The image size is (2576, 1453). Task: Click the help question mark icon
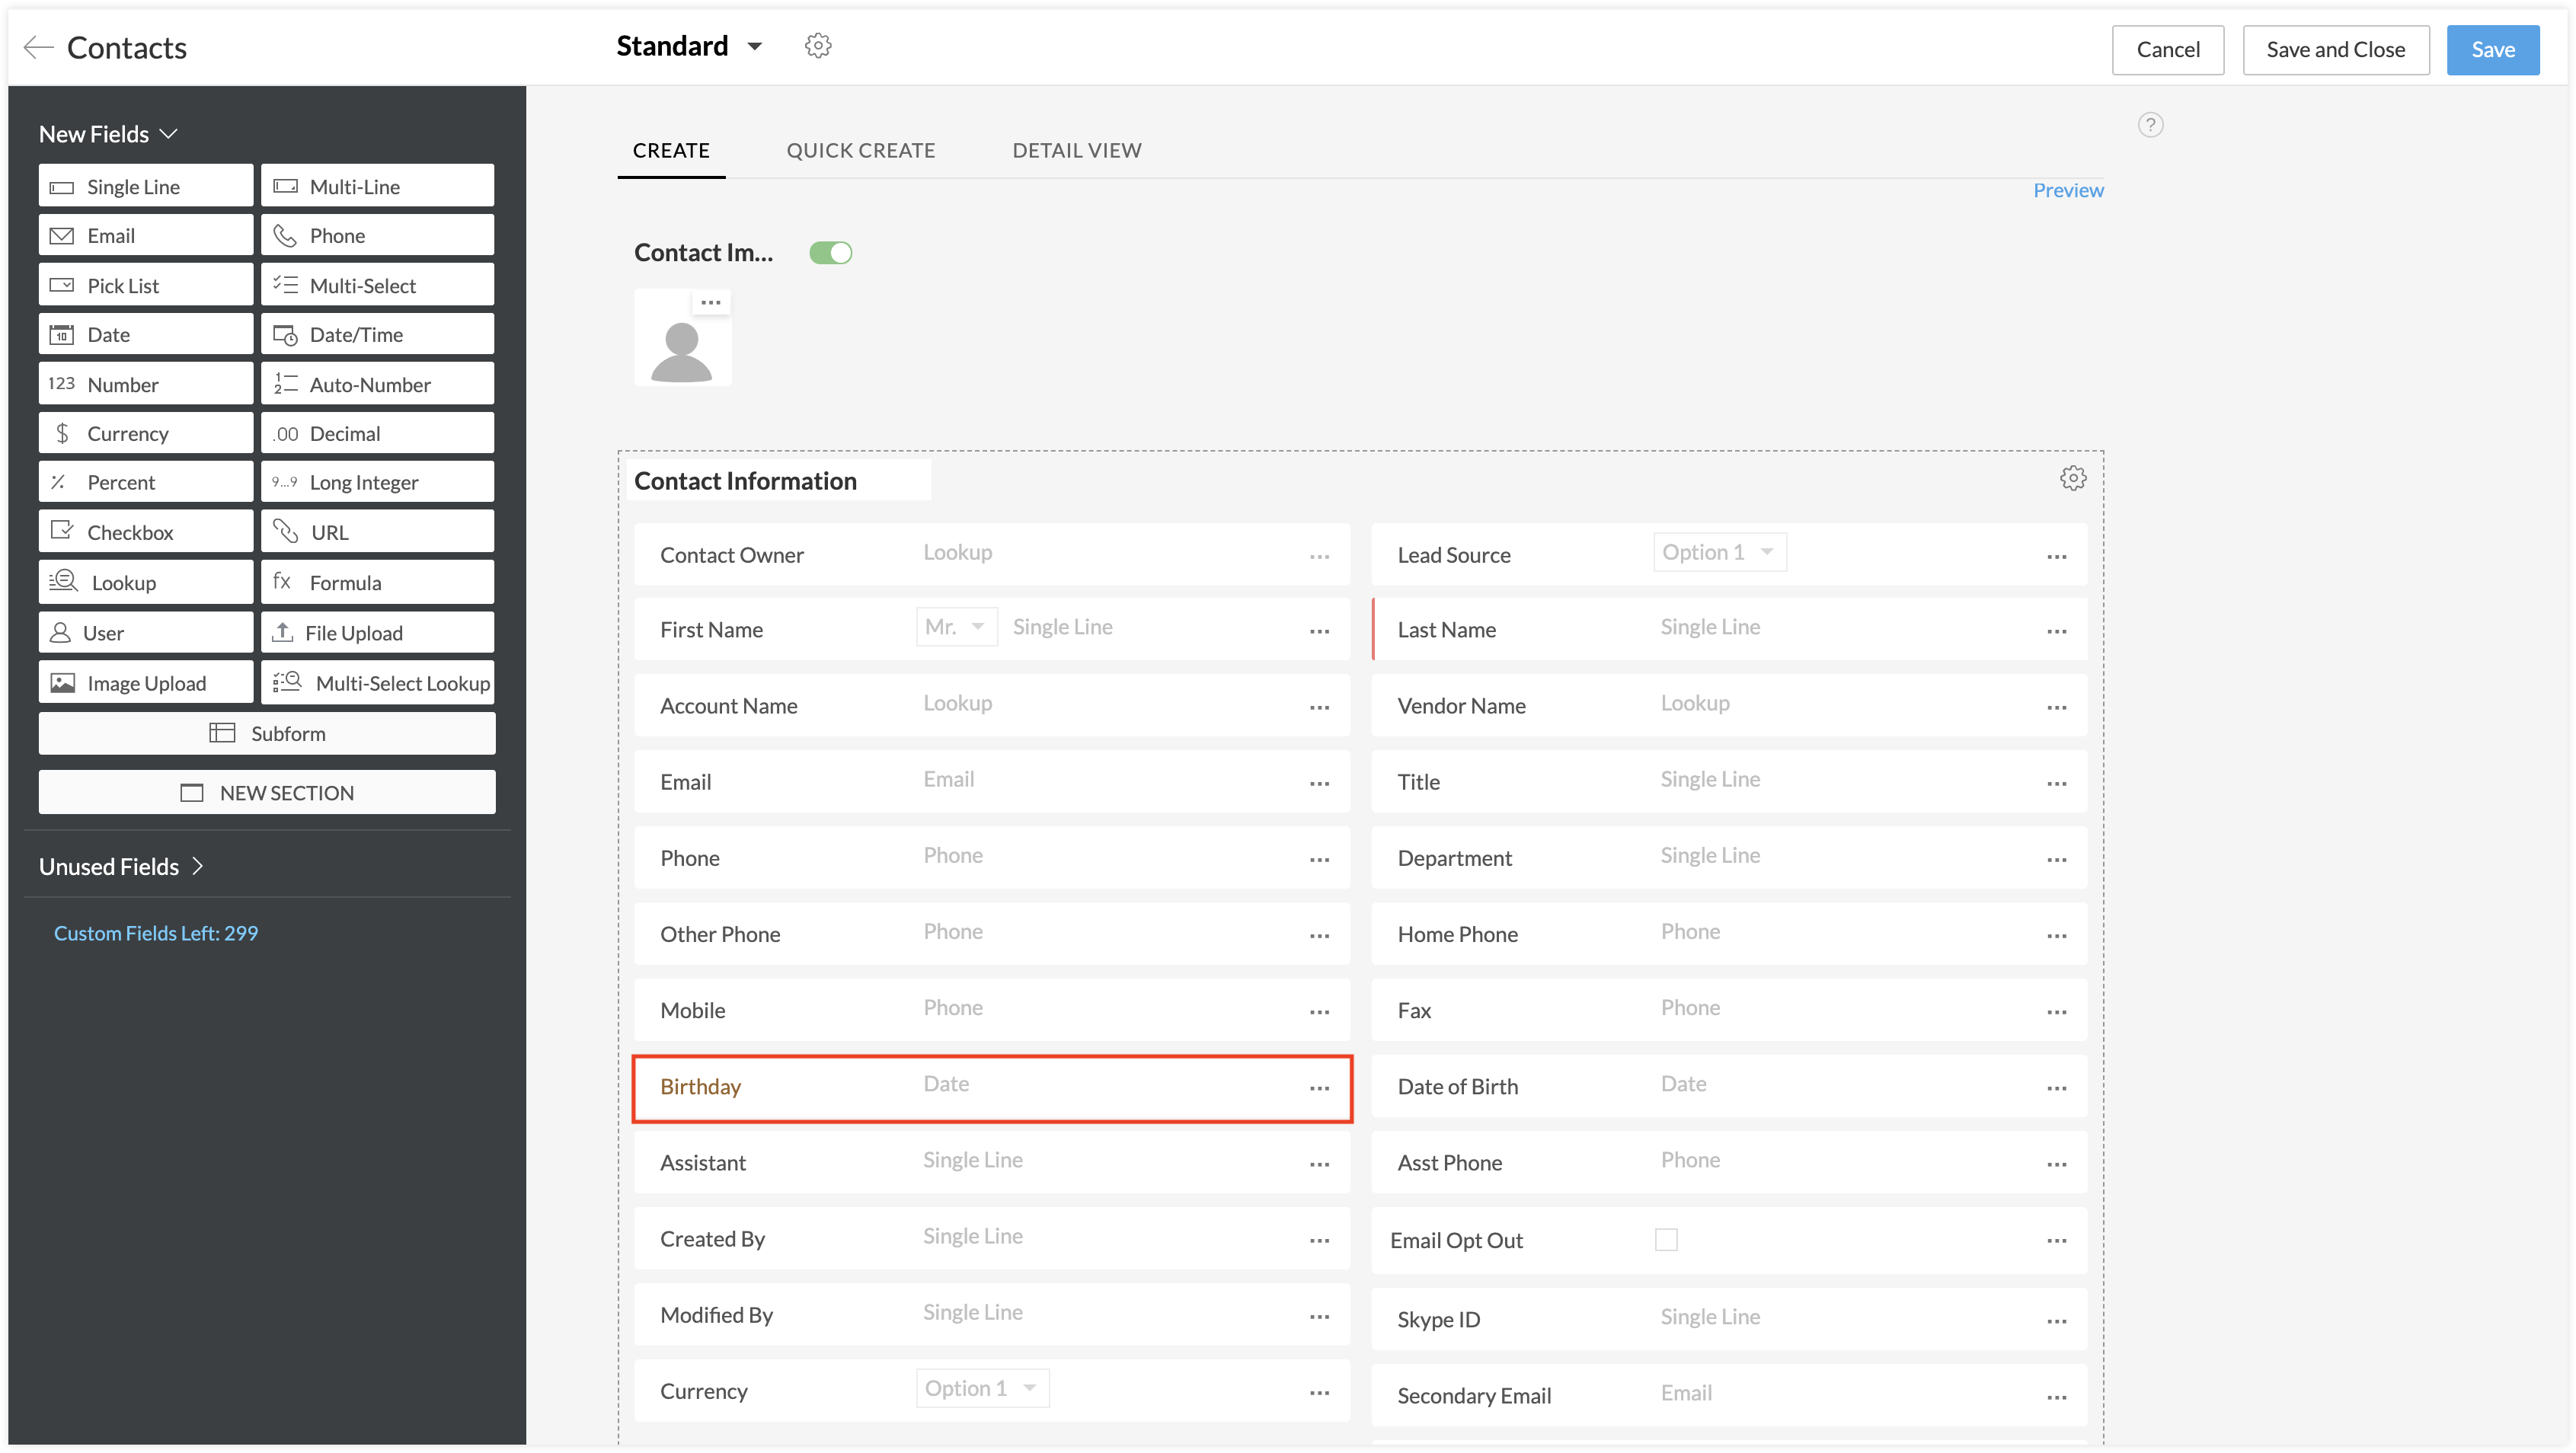click(x=2150, y=125)
